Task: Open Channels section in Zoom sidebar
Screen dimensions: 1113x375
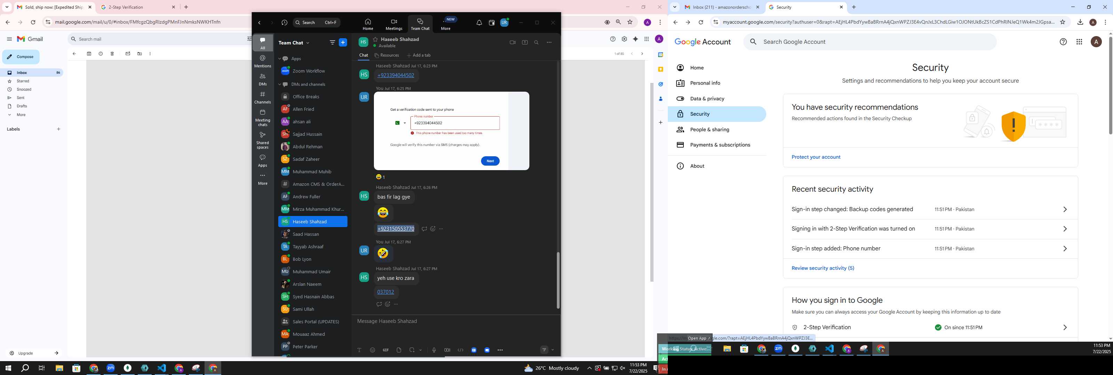Action: (x=263, y=98)
